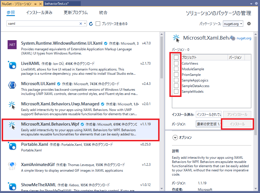
Task: Open NuGet settings gear icon
Action: 249,24
